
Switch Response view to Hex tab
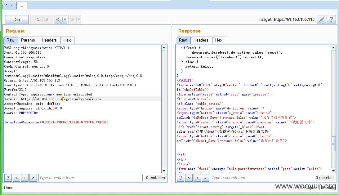coord(219,40)
